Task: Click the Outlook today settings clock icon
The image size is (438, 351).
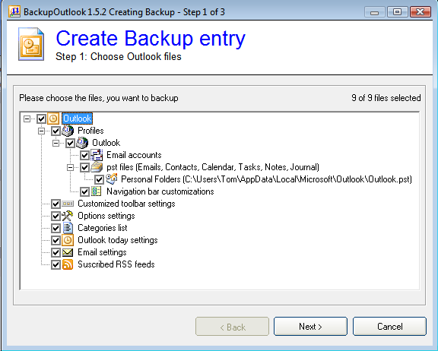Action: pos(68,240)
